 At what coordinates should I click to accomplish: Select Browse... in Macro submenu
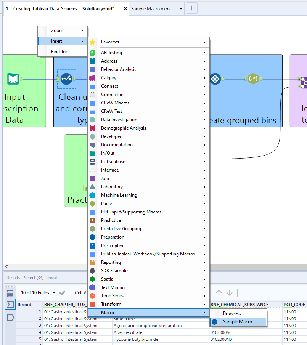click(x=238, y=313)
